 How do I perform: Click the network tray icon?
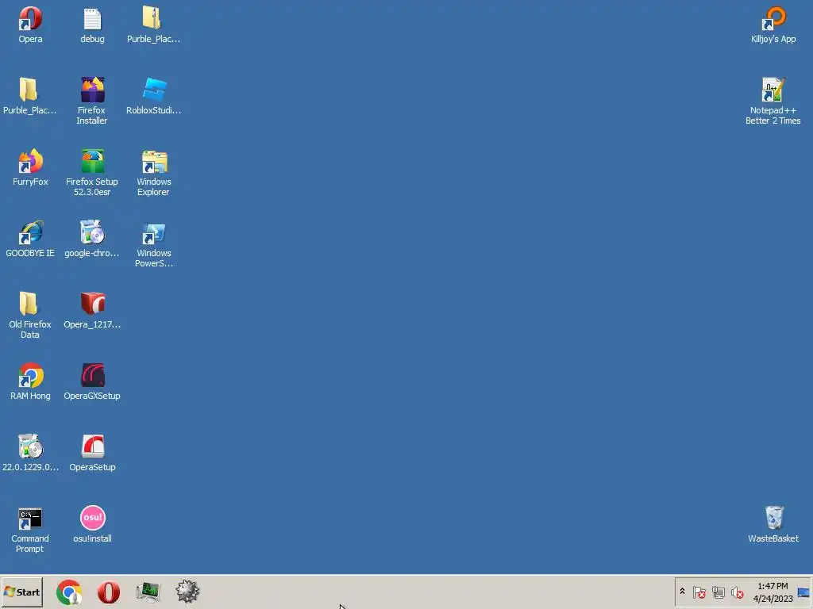pyautogui.click(x=718, y=592)
